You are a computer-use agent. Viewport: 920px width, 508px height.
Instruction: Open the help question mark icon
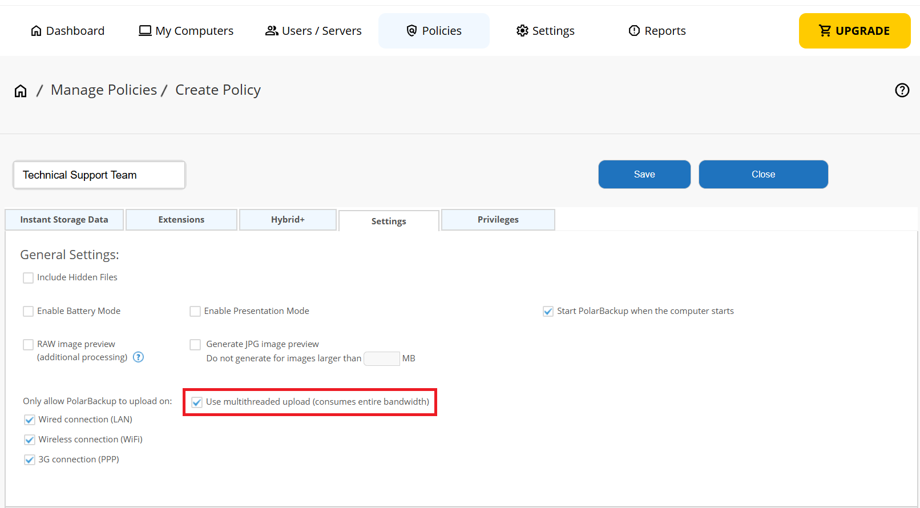902,90
